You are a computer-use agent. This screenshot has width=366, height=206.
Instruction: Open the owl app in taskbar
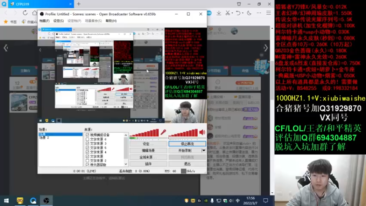pyautogui.click(x=20, y=201)
